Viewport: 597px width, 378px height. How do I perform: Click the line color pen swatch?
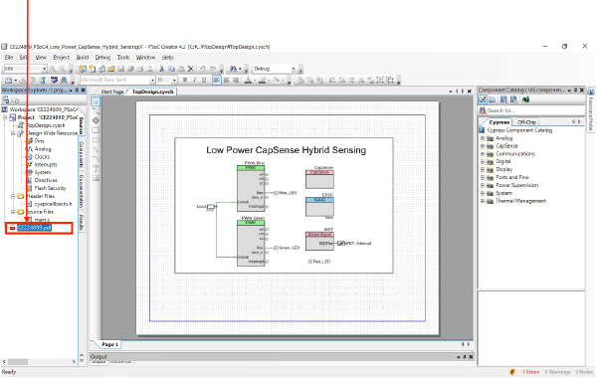coord(262,80)
